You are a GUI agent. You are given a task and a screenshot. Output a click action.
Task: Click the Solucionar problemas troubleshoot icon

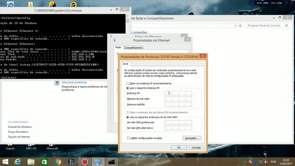coord(57,83)
